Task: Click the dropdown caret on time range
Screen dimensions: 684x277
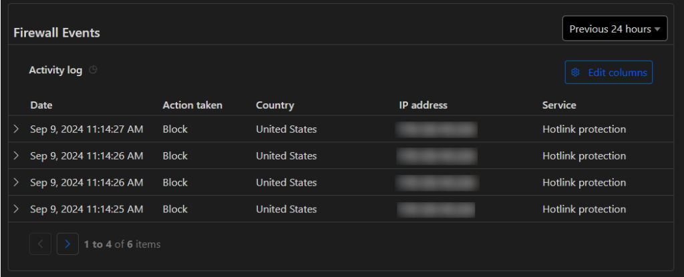Action: pos(657,29)
